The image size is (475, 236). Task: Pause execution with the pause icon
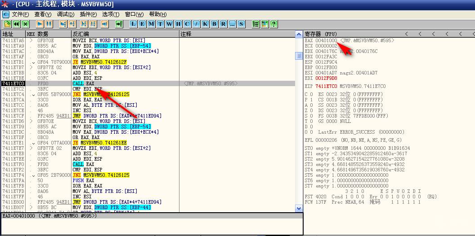(49, 24)
